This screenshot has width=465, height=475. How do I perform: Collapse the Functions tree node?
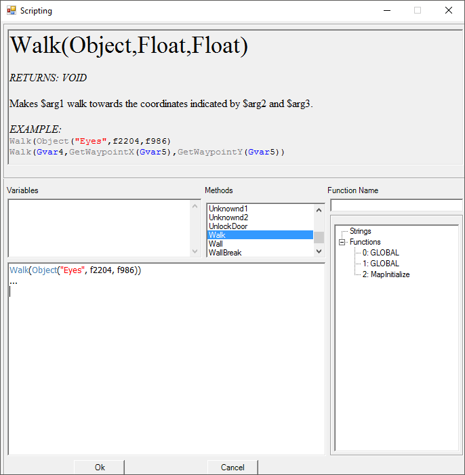pyautogui.click(x=342, y=242)
